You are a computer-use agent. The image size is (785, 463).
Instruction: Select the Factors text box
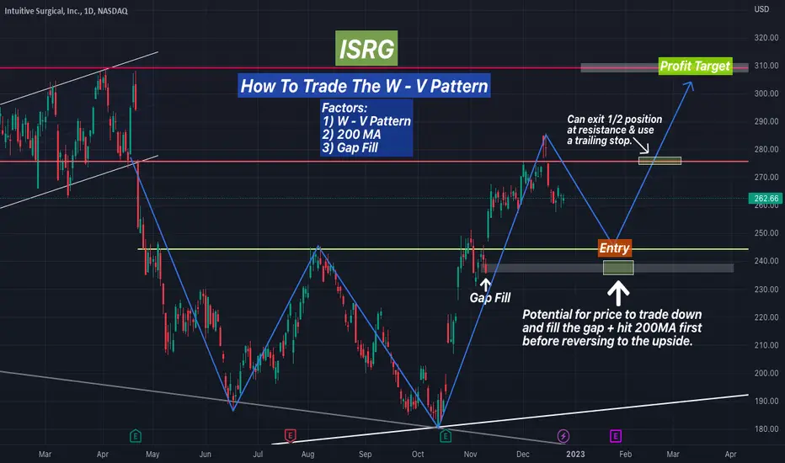coord(366,128)
